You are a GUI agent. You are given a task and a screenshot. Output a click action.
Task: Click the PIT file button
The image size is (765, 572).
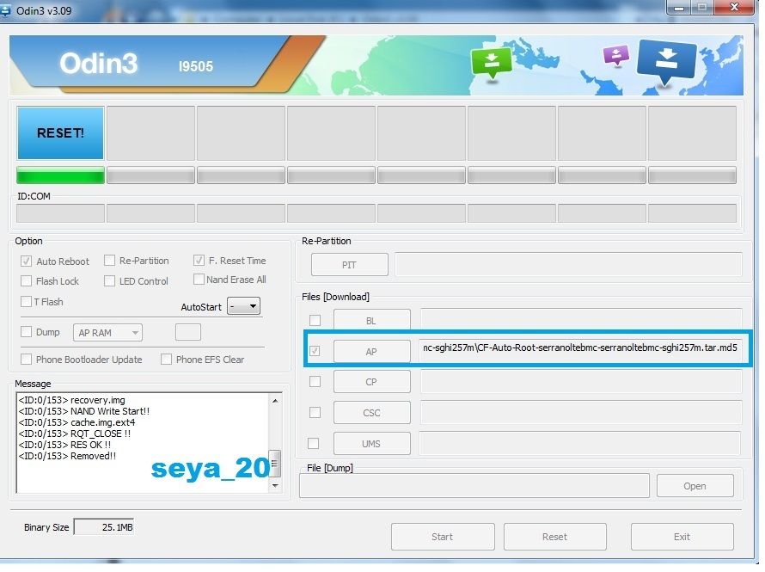point(349,265)
